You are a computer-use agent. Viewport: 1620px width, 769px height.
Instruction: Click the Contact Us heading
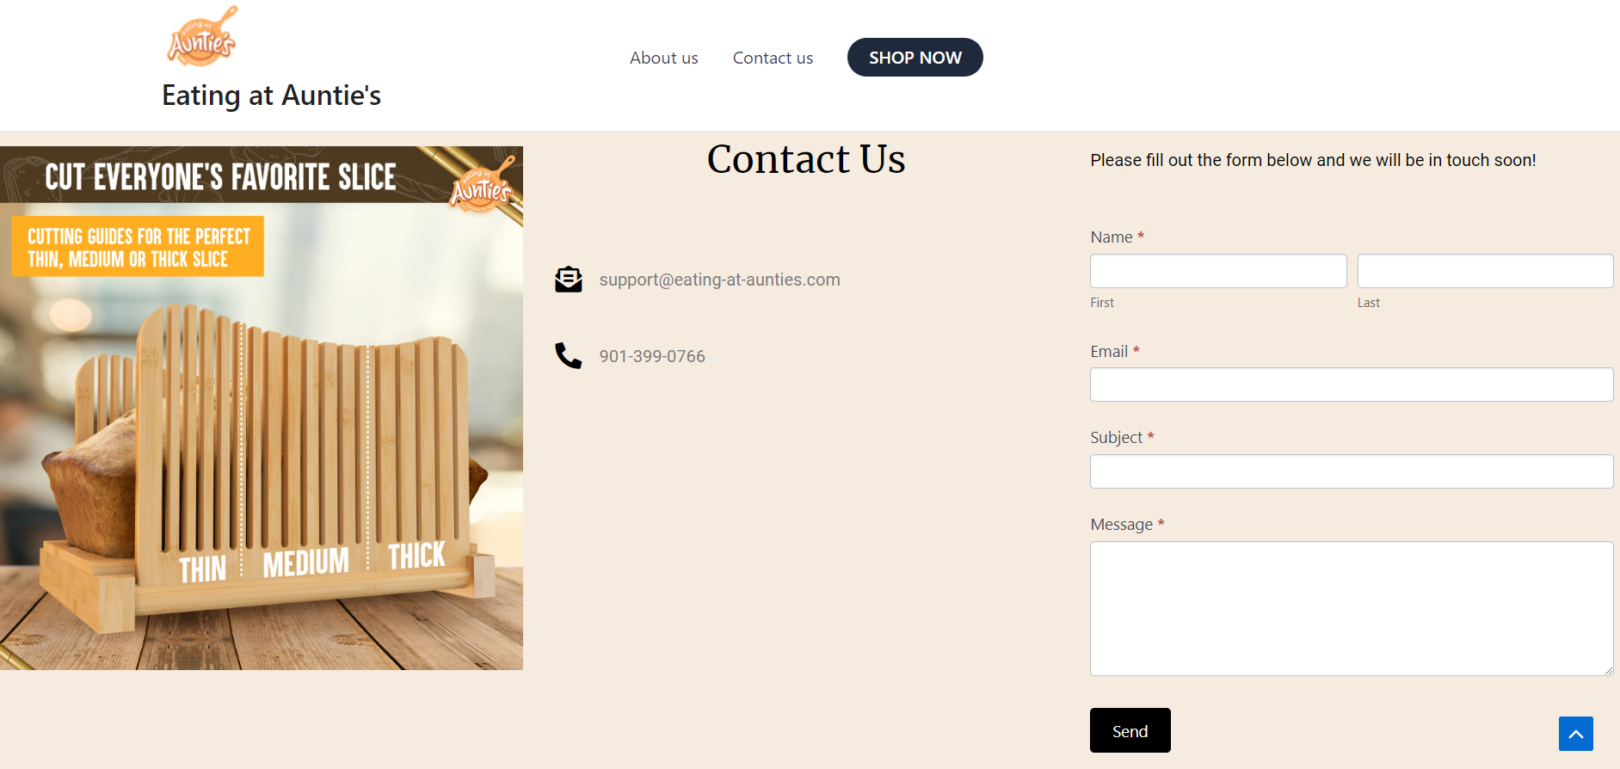pyautogui.click(x=806, y=159)
